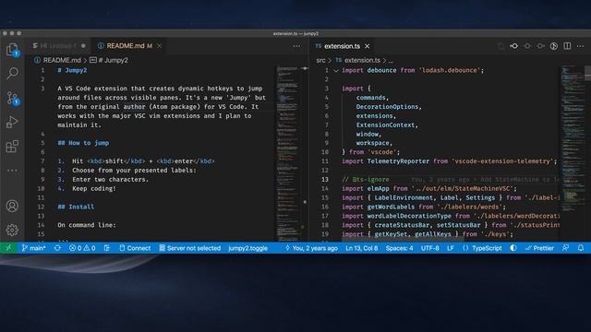The image size is (591, 332).
Task: Click the 'Keep coding!' list item
Action: (94, 188)
